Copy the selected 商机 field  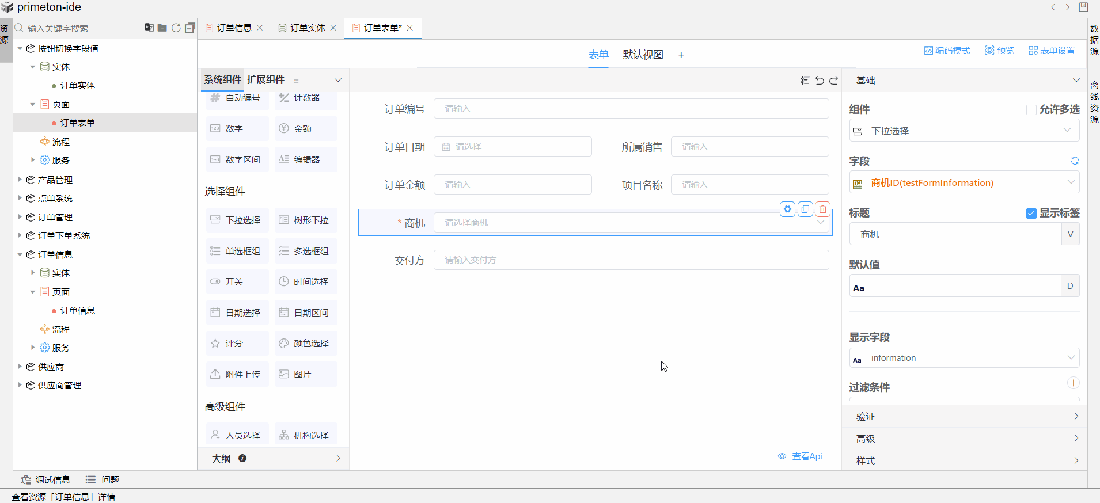point(805,209)
